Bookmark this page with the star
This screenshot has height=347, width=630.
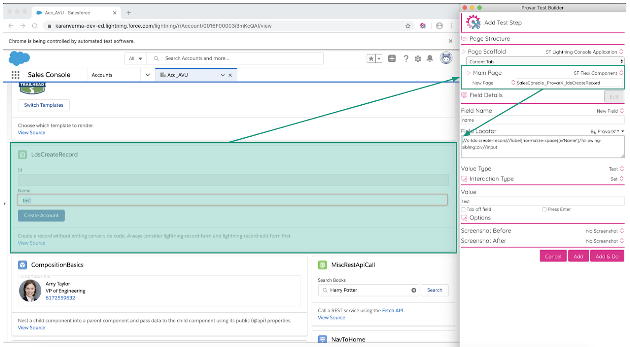tap(408, 26)
